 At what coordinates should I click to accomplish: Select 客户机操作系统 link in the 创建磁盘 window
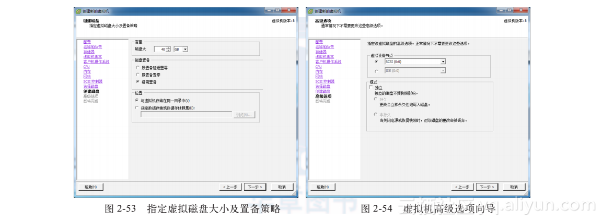pyautogui.click(x=97, y=62)
